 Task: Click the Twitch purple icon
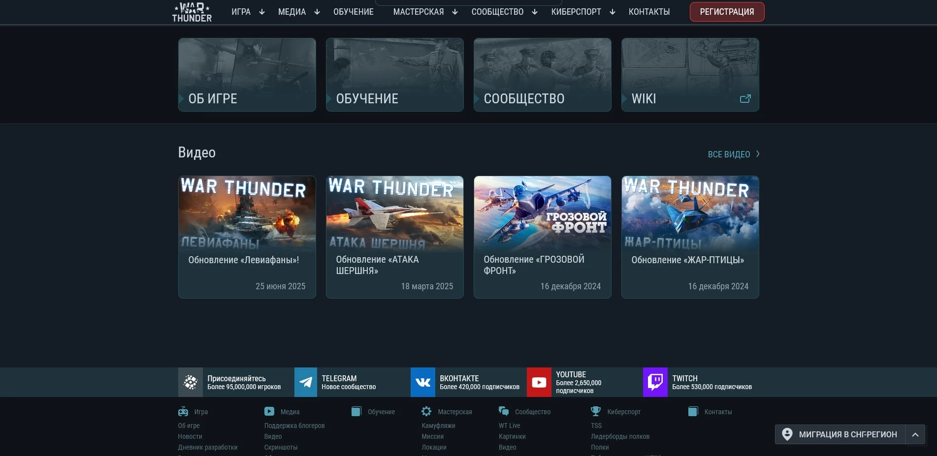(655, 382)
